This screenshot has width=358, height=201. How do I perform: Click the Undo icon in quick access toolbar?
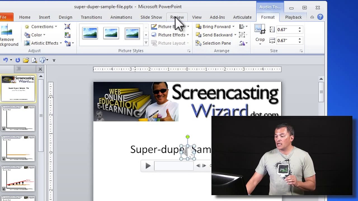pyautogui.click(x=5, y=60)
